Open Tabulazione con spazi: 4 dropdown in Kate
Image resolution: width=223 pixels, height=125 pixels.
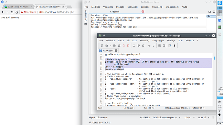point(166,117)
